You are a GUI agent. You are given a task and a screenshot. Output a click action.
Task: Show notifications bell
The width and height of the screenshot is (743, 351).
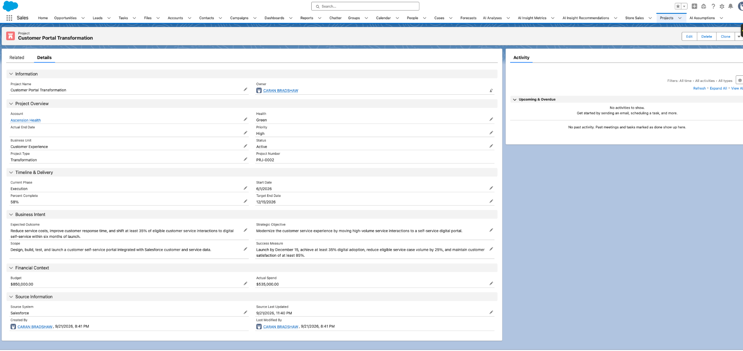[731, 6]
